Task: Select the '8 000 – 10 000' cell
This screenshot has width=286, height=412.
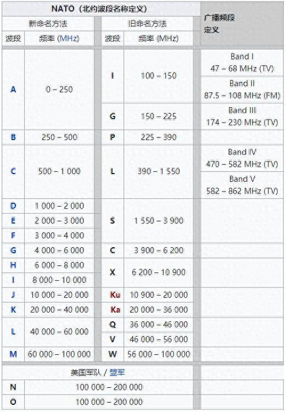Action: tap(59, 280)
